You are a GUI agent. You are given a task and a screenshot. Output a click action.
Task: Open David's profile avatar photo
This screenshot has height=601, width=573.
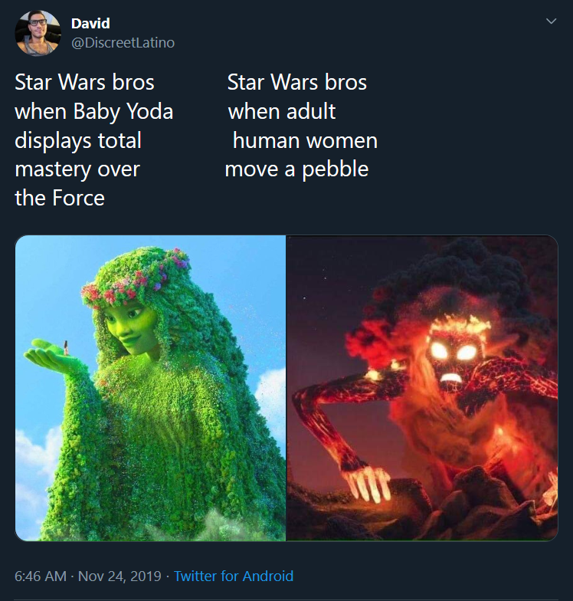coord(38,34)
